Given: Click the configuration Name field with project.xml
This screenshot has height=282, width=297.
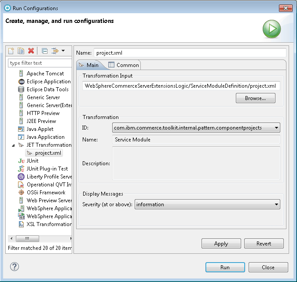Looking at the screenshot, I should (190, 53).
